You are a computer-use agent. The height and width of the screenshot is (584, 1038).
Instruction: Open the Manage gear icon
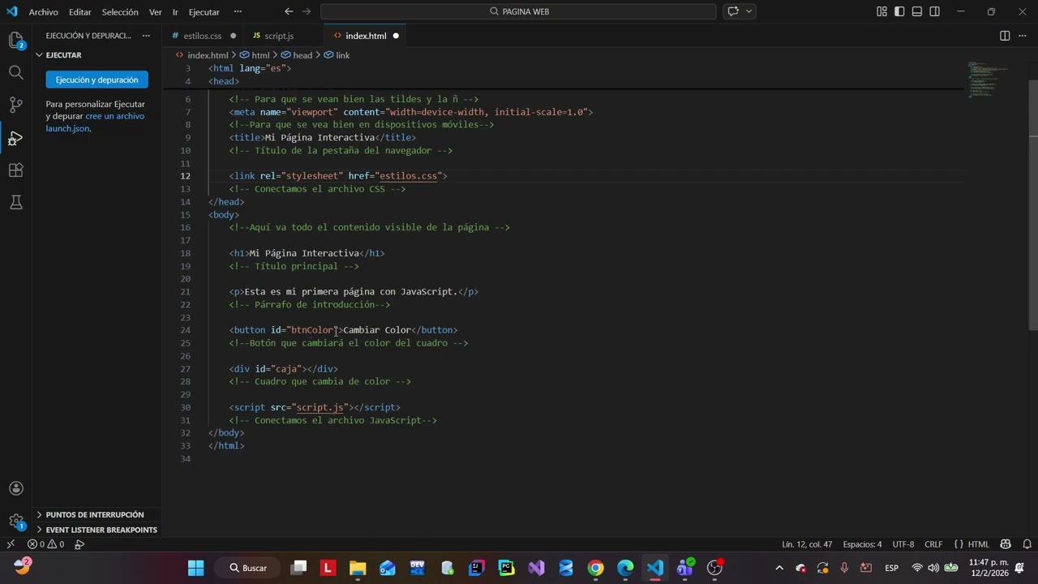click(x=15, y=521)
